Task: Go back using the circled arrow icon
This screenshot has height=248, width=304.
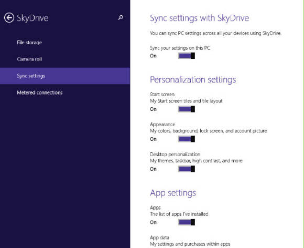Action: point(9,18)
